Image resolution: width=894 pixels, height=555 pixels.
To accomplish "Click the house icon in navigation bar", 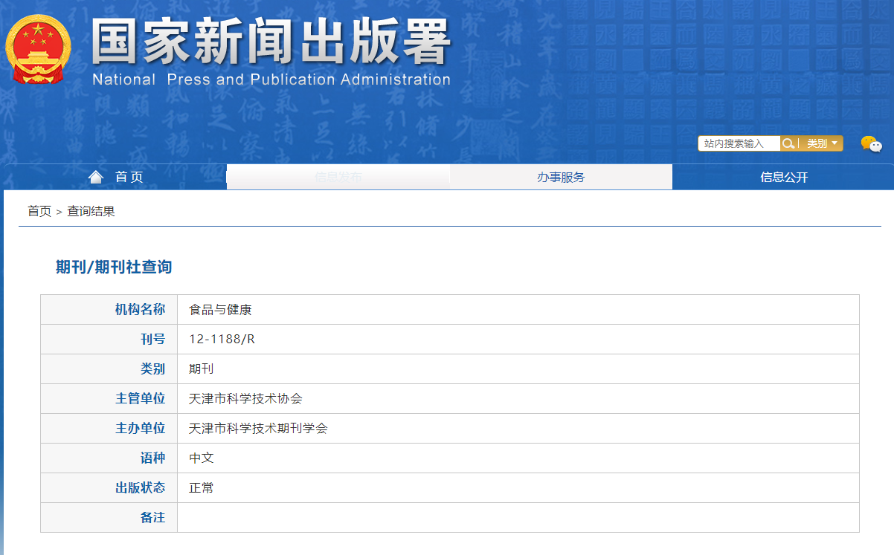I will (x=95, y=177).
